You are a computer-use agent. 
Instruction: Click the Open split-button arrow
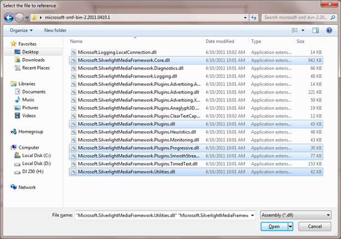point(291,226)
